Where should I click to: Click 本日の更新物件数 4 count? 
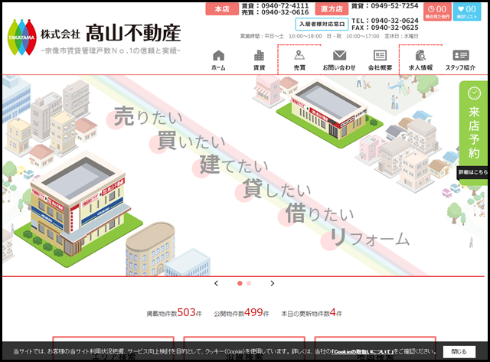coord(312,313)
